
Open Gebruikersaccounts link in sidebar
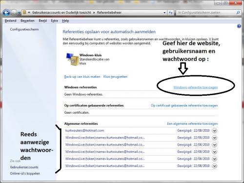pos(24,167)
